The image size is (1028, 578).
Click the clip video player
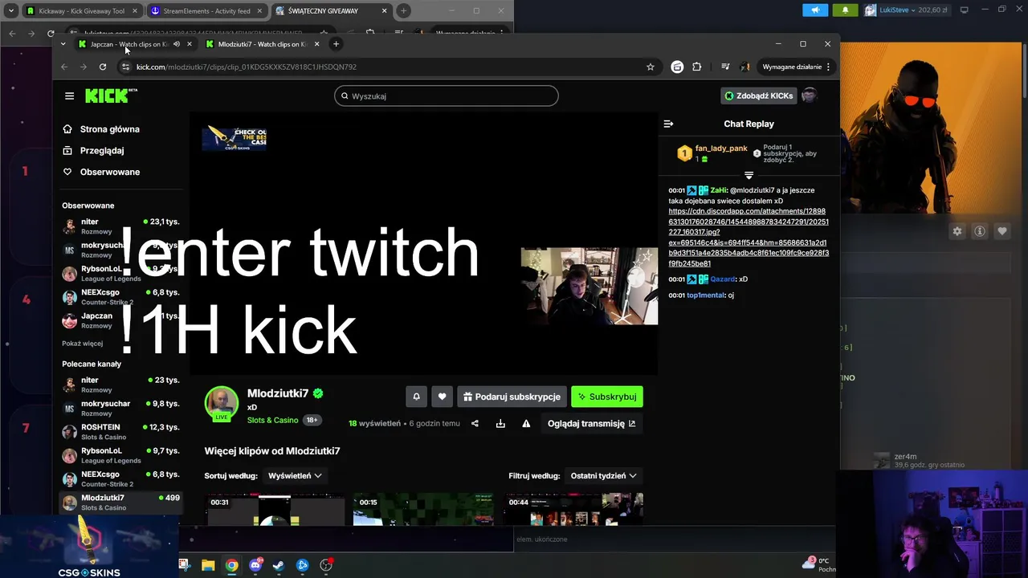pos(423,244)
